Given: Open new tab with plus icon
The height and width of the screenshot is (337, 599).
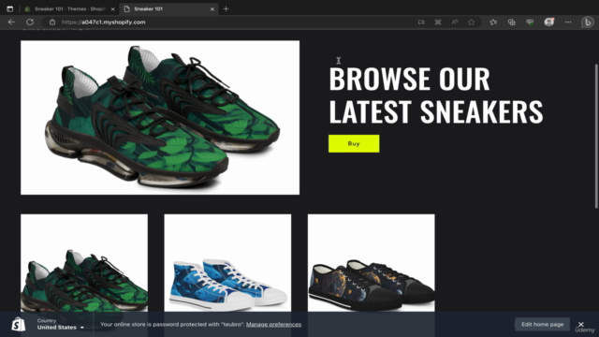Looking at the screenshot, I should click(226, 8).
